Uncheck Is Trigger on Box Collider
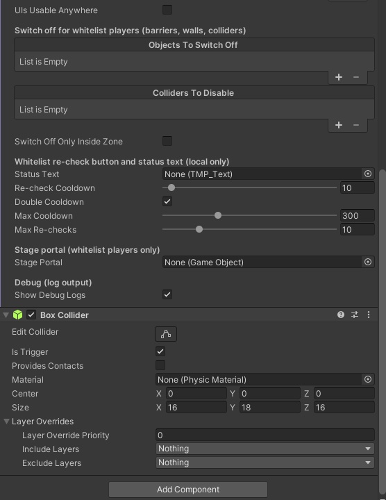 point(160,351)
